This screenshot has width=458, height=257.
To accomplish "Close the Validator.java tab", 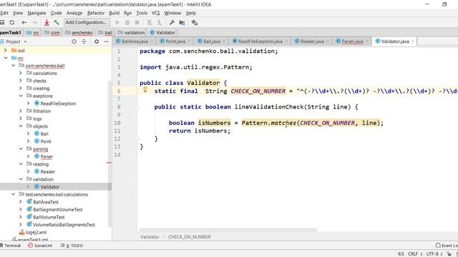I will 412,41.
